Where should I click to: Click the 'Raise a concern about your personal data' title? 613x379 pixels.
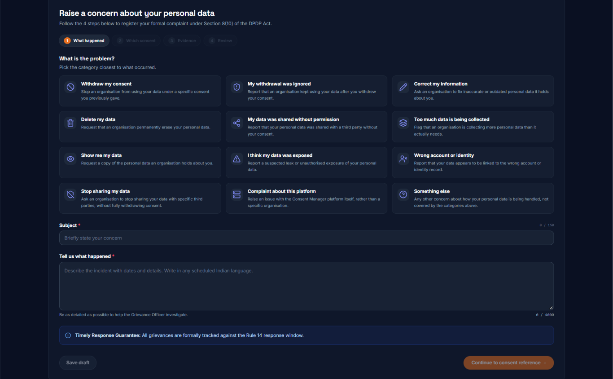[137, 13]
